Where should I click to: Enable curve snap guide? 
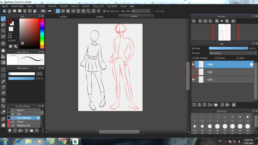(88, 11)
